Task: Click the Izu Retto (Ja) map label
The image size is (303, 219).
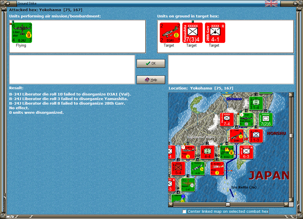Action: pyautogui.click(x=244, y=187)
